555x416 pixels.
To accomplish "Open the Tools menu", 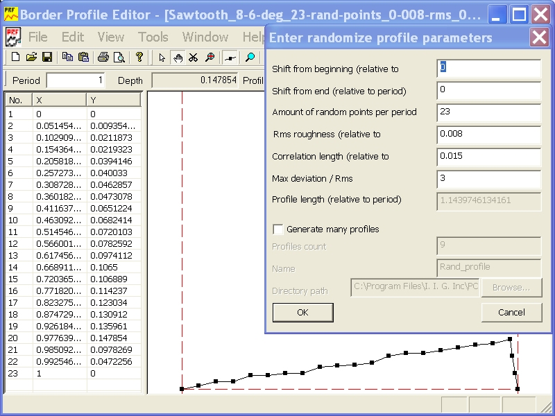I will (153, 37).
